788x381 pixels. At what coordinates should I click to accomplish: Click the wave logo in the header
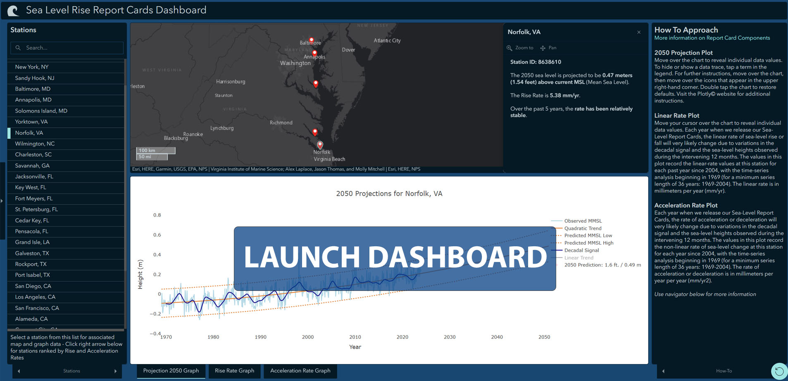[12, 10]
